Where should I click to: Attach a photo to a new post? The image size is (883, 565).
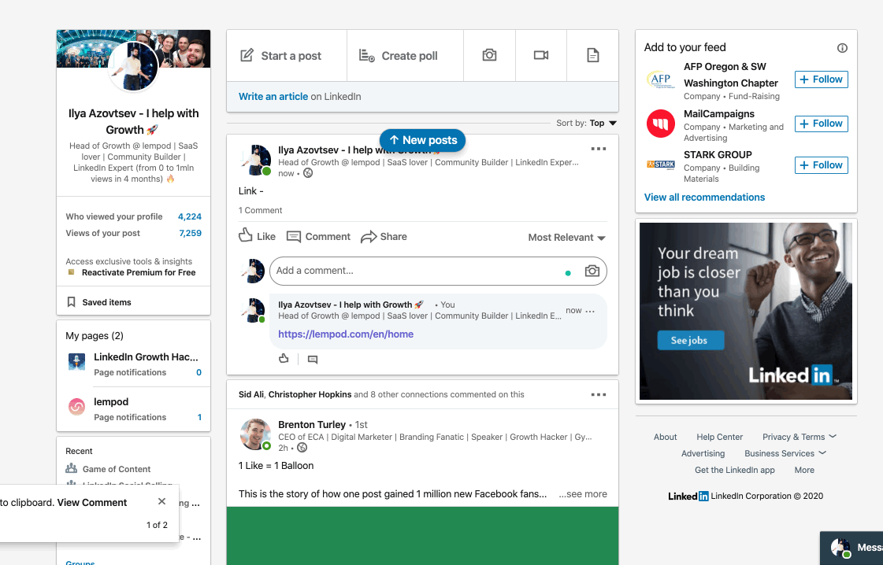[488, 55]
